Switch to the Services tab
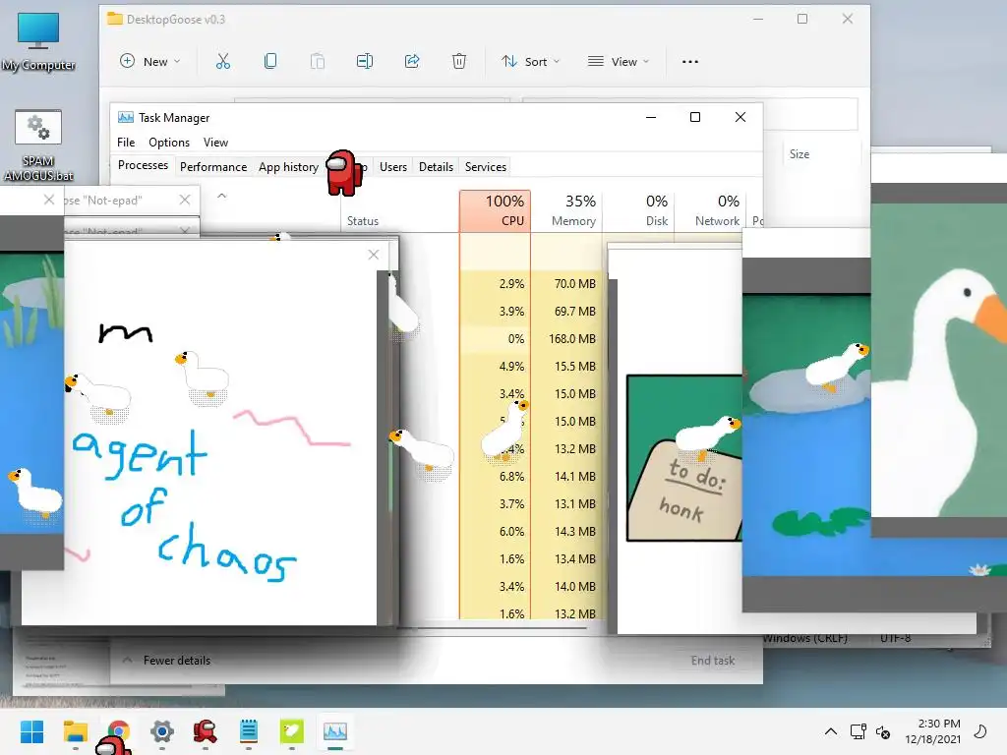Image resolution: width=1007 pixels, height=755 pixels. tap(486, 167)
